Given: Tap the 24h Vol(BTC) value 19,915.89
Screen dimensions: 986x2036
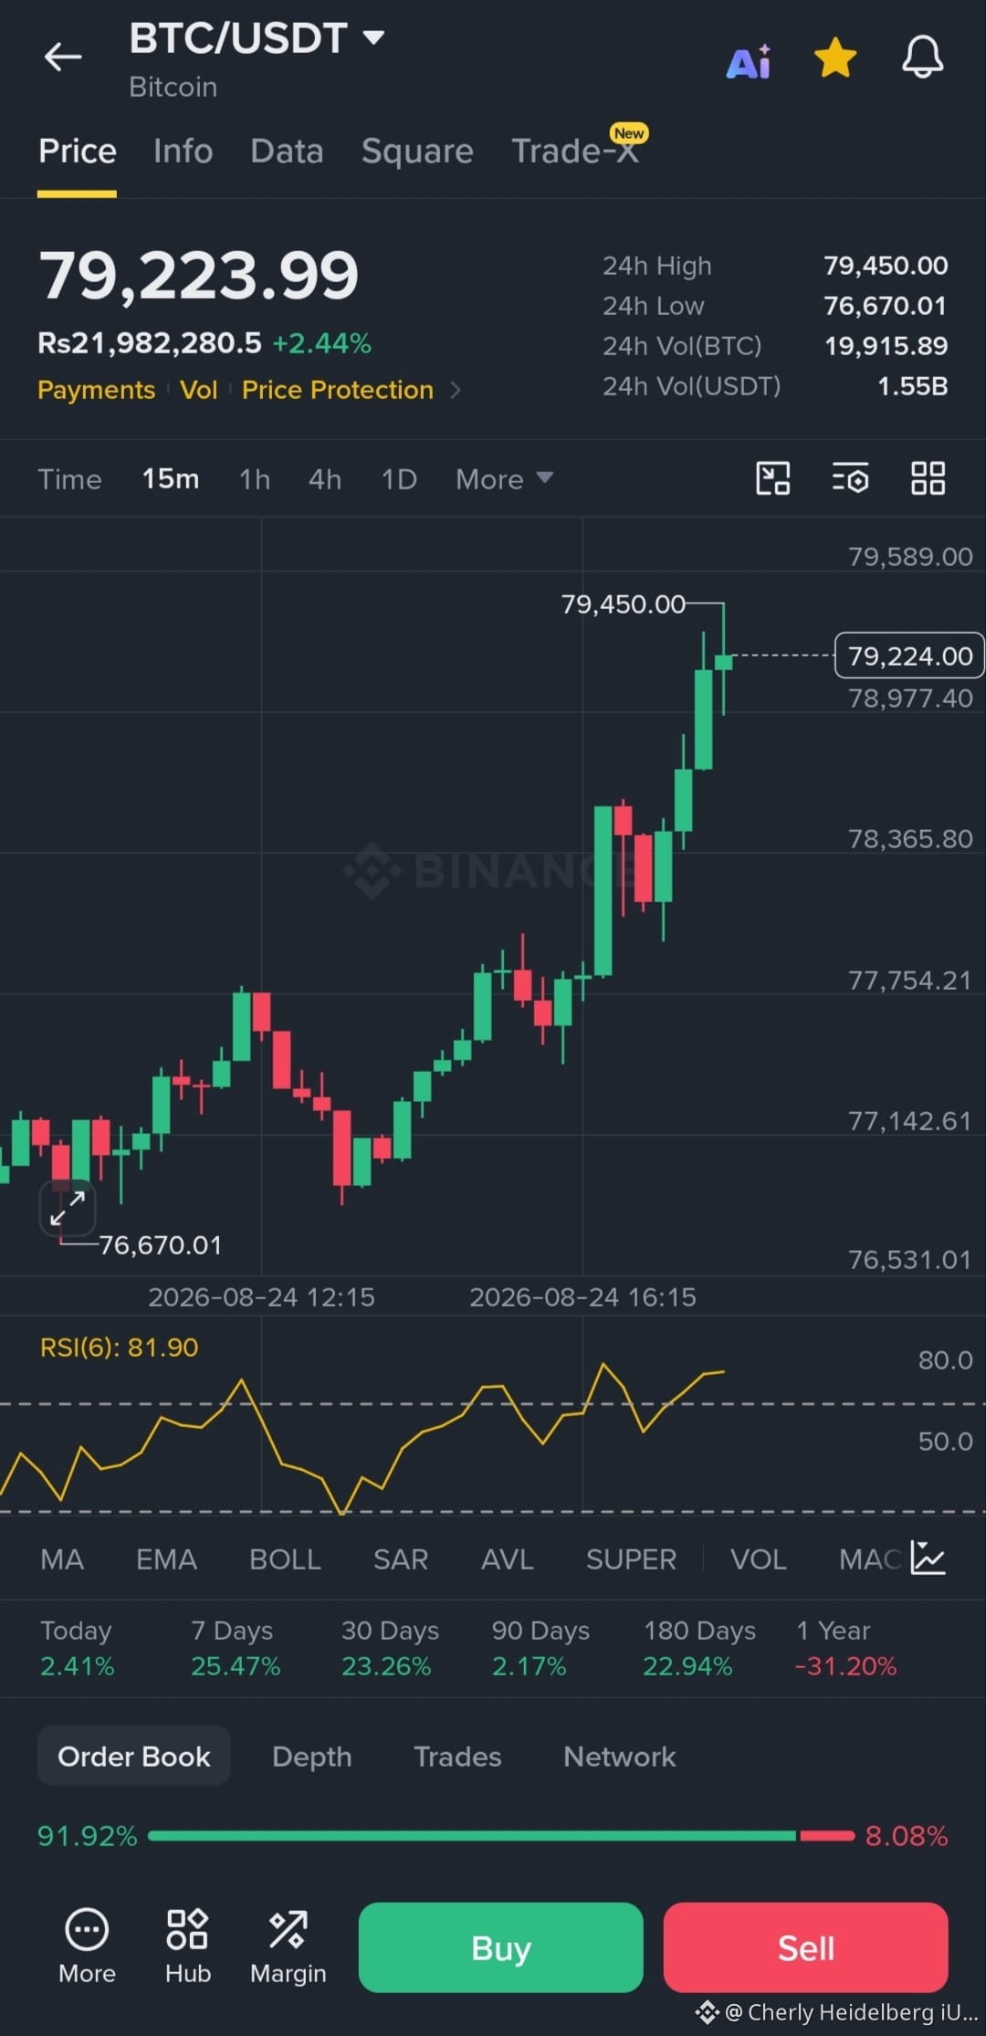Looking at the screenshot, I should pyautogui.click(x=886, y=346).
